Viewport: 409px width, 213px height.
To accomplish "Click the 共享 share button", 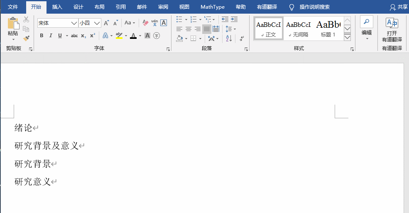I will [x=399, y=7].
